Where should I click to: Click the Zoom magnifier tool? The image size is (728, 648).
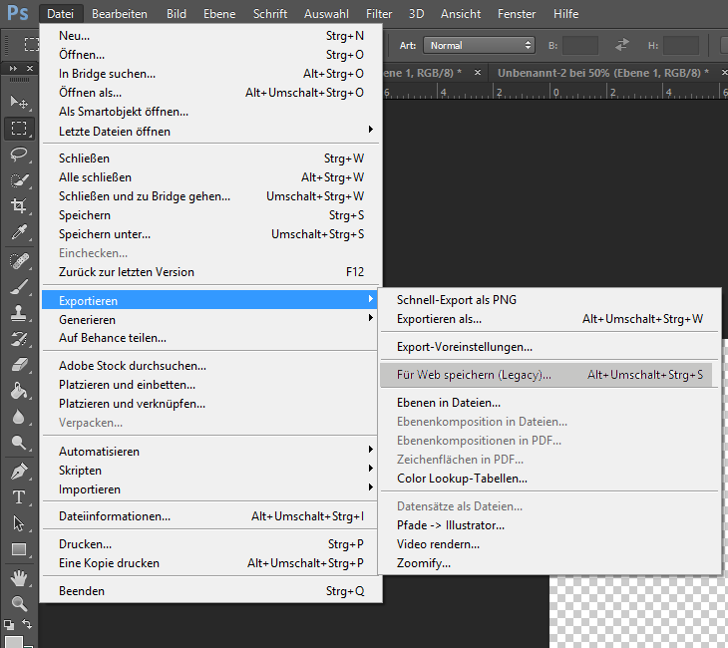19,603
